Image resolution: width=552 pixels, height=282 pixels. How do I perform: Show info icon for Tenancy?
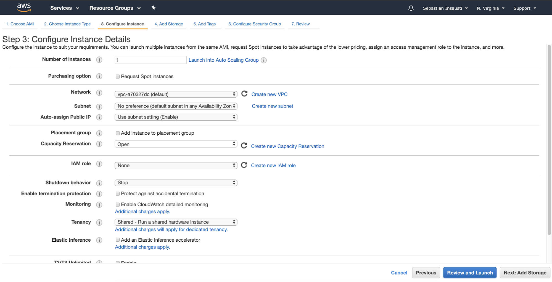point(99,222)
